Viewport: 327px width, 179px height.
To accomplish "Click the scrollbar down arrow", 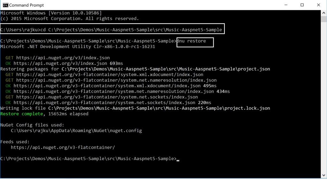I will [324, 175].
